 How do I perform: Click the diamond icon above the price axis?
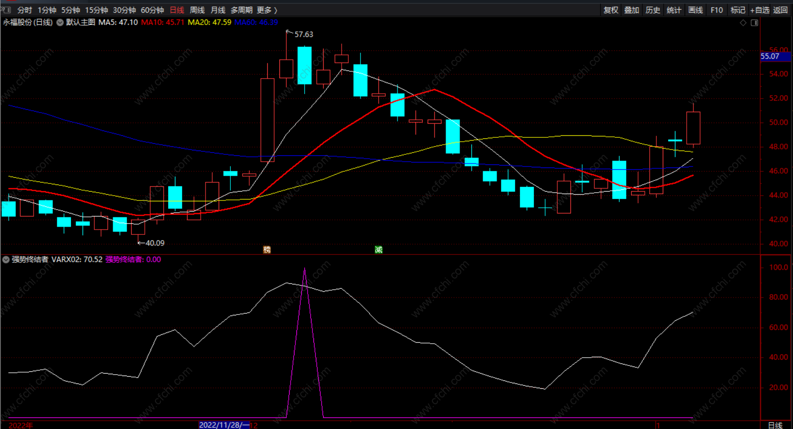point(743,23)
